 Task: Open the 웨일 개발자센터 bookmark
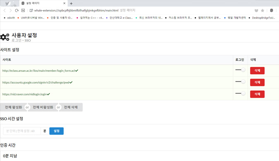(x=235, y=18)
